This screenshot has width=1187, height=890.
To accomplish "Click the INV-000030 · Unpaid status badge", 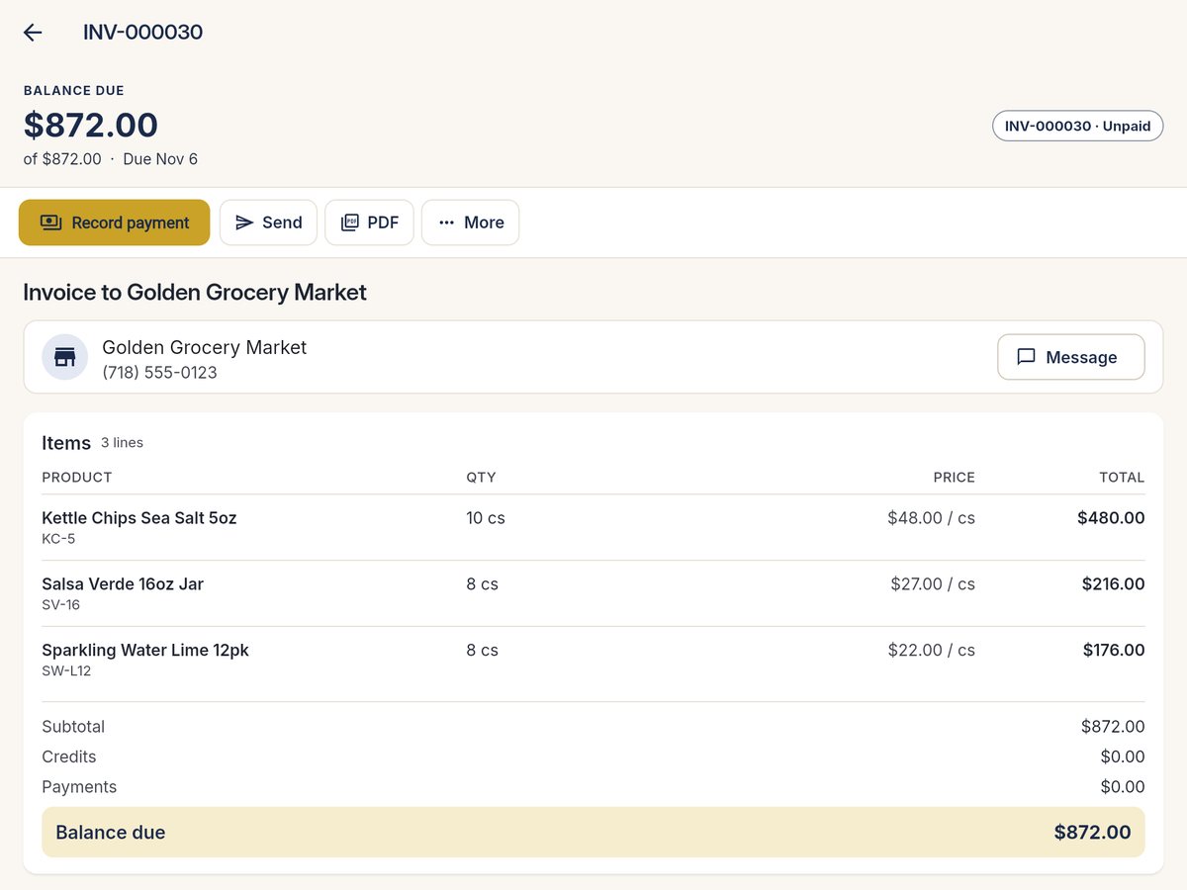I will (x=1078, y=126).
